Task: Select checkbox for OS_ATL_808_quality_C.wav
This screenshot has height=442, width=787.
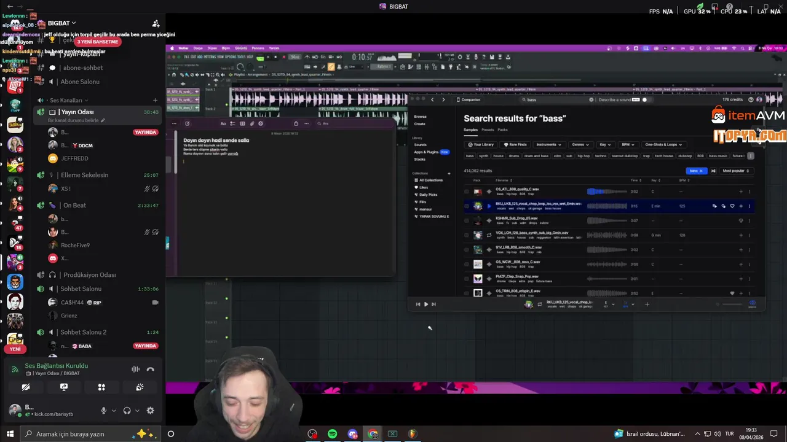Action: pyautogui.click(x=467, y=192)
